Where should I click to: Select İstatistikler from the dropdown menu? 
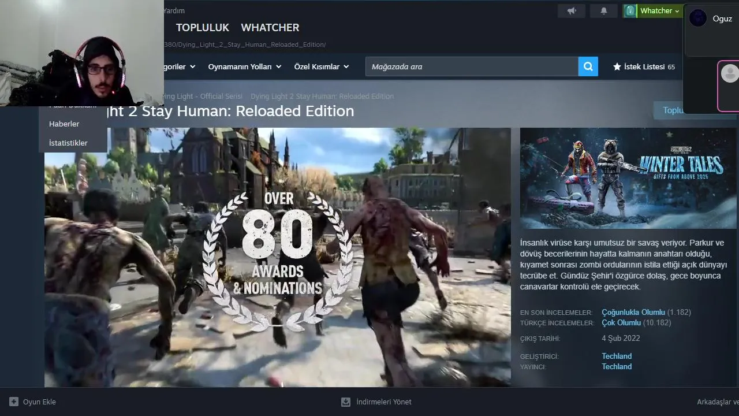point(68,143)
